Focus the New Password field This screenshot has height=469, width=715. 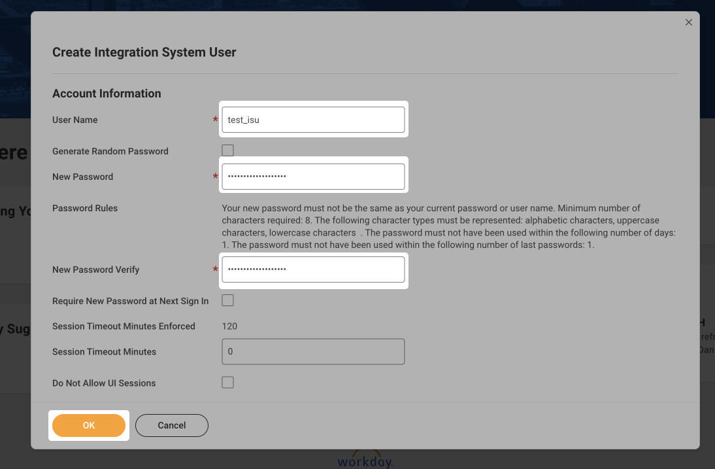click(313, 177)
